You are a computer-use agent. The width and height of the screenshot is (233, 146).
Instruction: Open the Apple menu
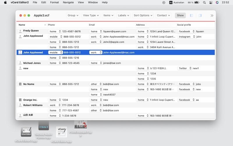[x=5, y=2]
